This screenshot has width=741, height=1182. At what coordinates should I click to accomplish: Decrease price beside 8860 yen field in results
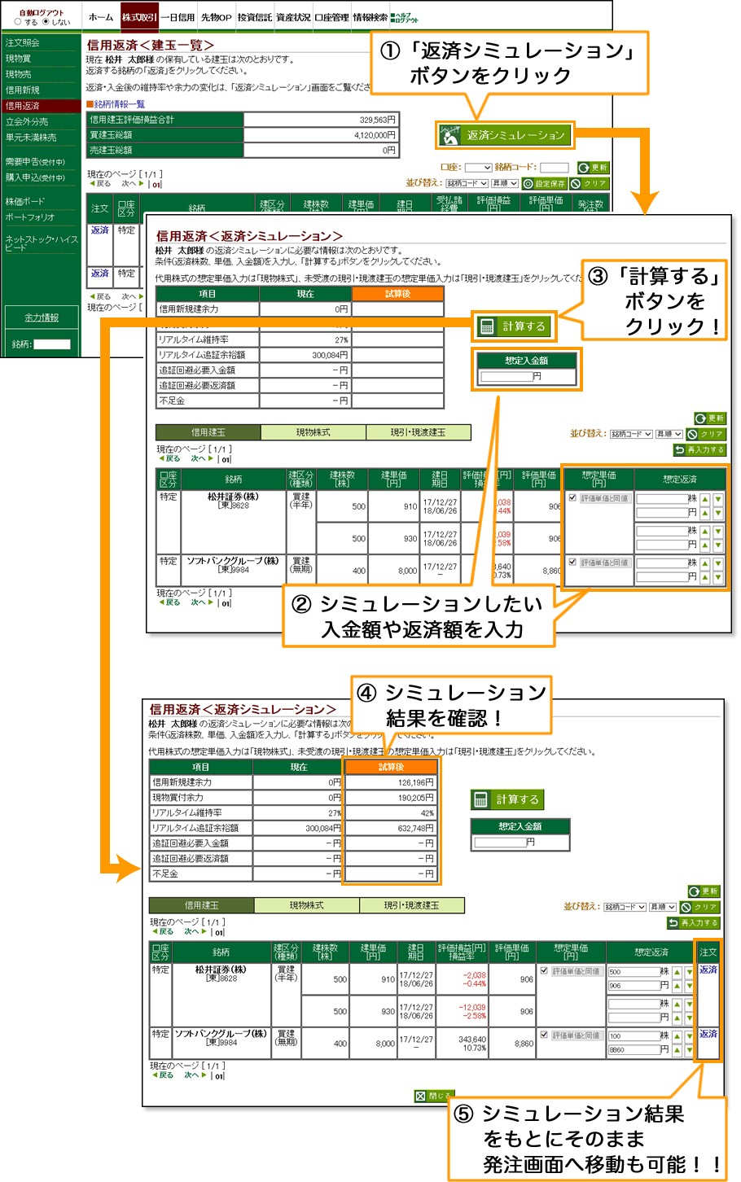pyautogui.click(x=689, y=1050)
